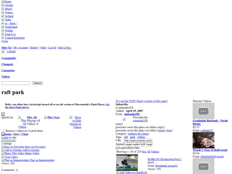The image size is (232, 174).
Task: Try the NEW beta version link
Action: click(x=142, y=101)
